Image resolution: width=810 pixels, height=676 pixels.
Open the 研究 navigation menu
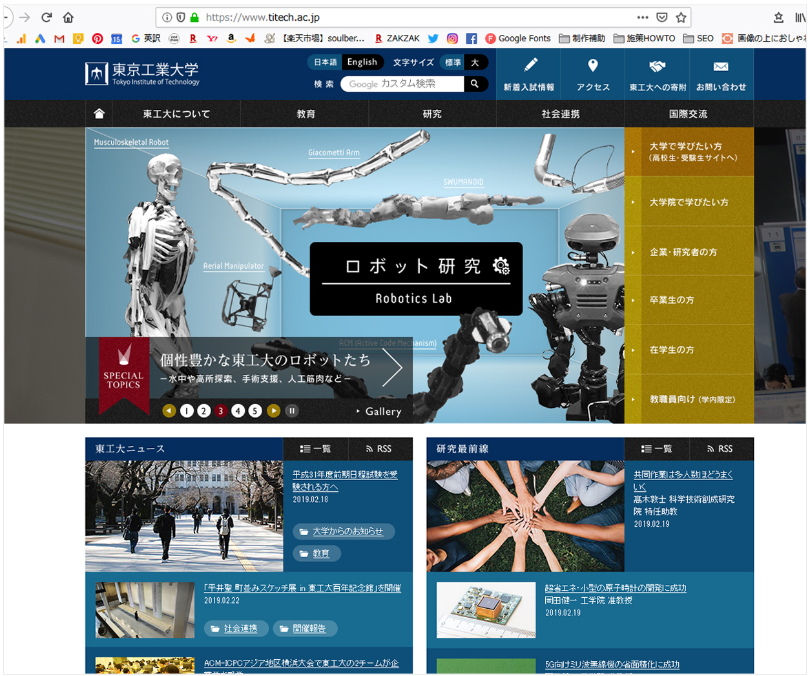[x=432, y=114]
